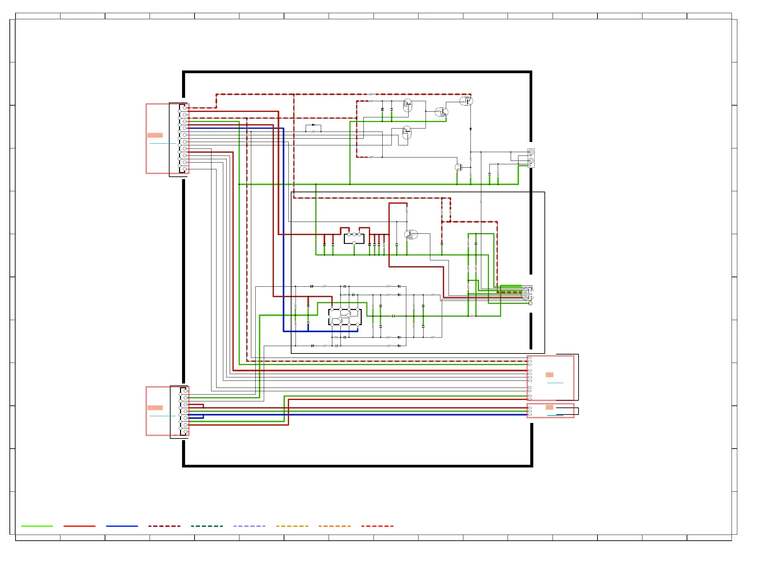Select the orange label in bottom-left connector box
766x568 pixels.
pos(155,408)
